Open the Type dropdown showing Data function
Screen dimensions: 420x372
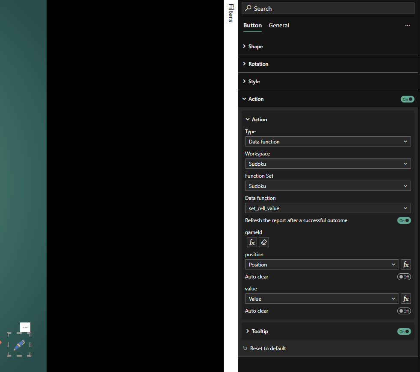328,142
